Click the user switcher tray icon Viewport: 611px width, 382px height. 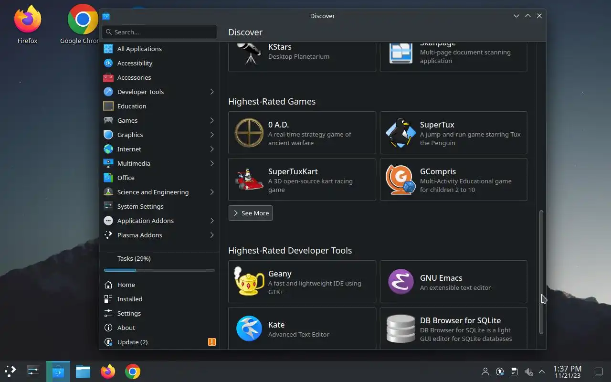485,371
